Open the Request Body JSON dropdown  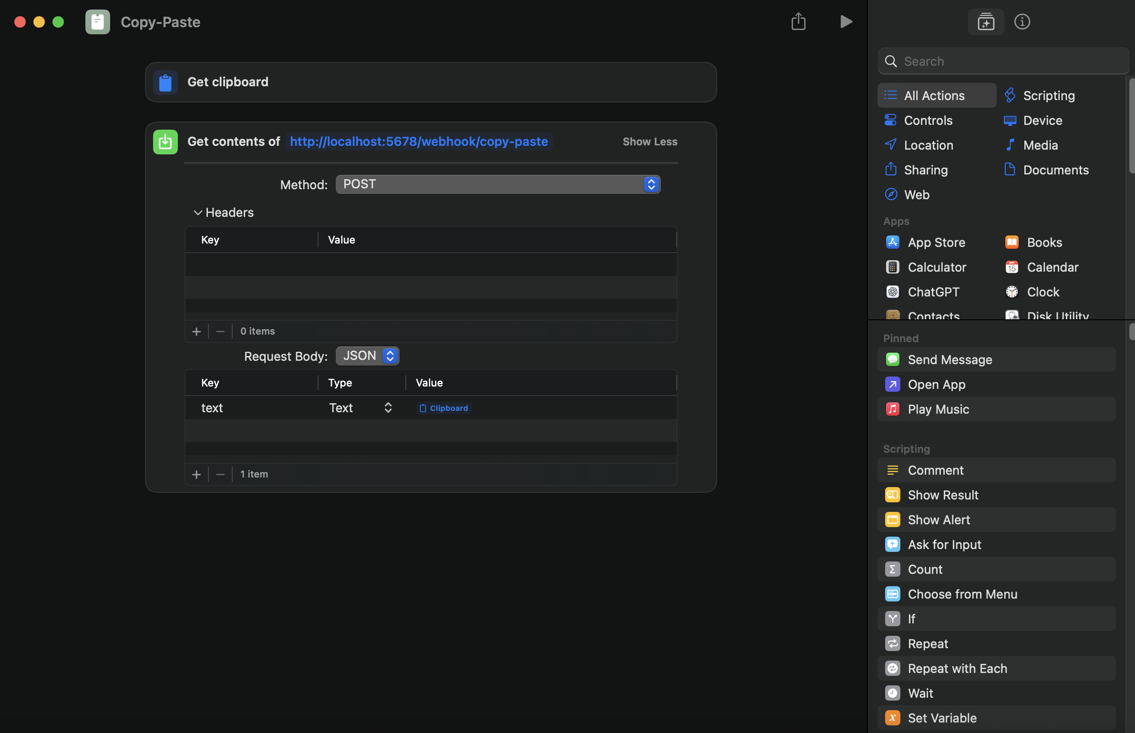click(367, 356)
